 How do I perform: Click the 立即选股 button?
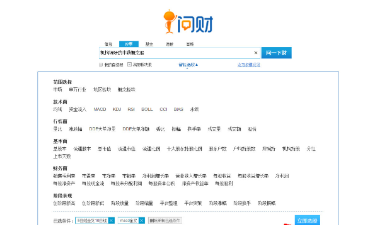point(307,221)
